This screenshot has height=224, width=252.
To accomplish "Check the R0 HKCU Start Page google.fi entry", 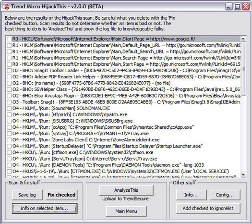I will pos(9,39).
